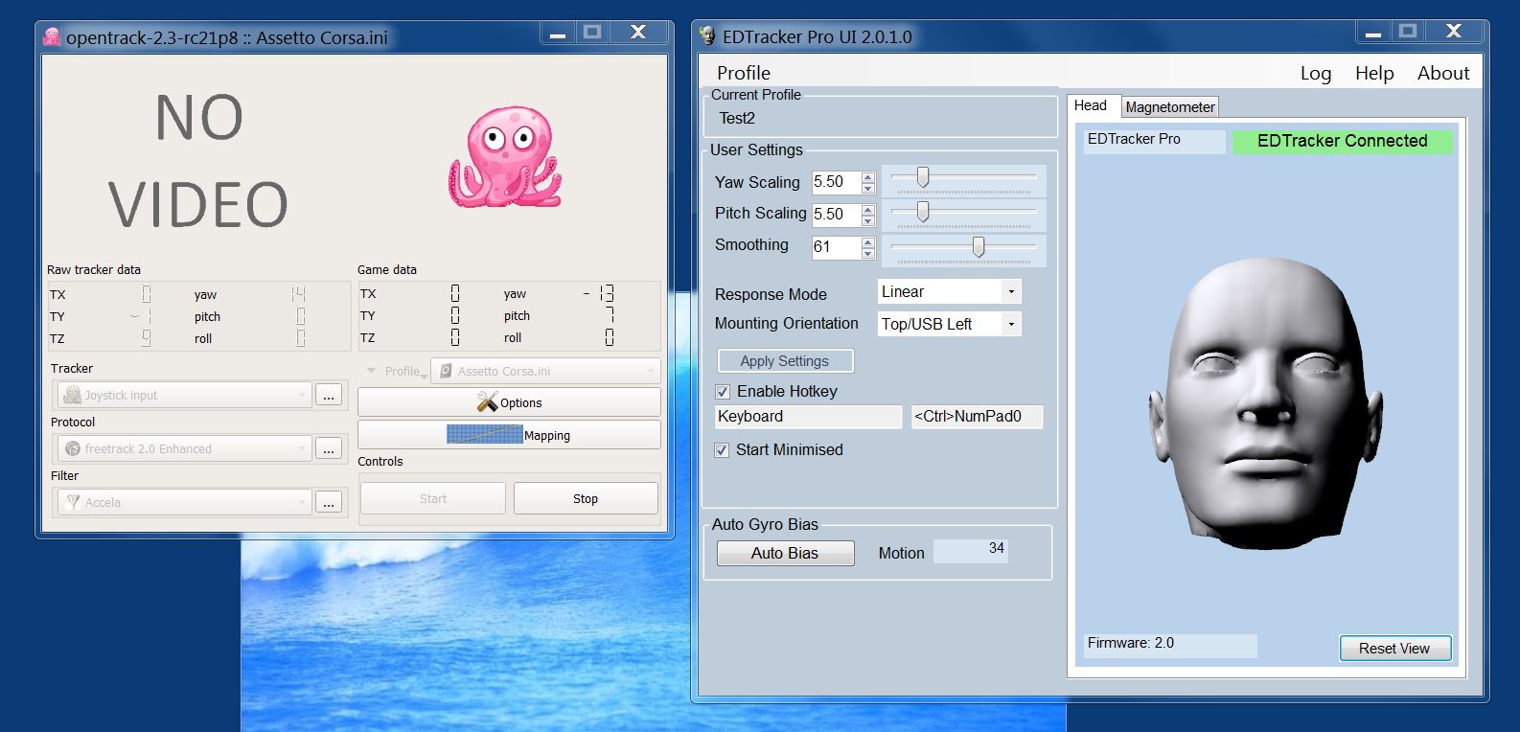Viewport: 1520px width, 732px height.
Task: Open the Profile menu in EDTracker
Action: [744, 73]
